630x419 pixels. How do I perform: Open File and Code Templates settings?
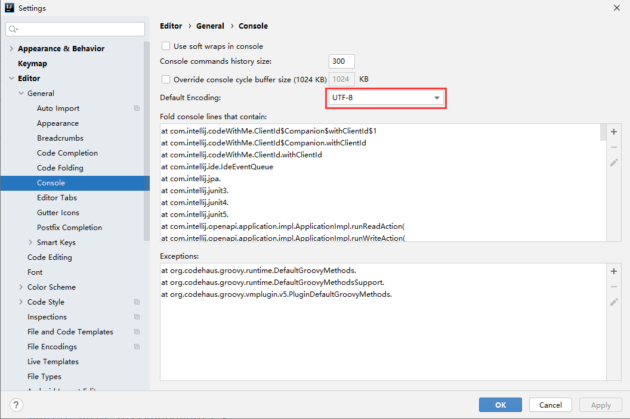pyautogui.click(x=70, y=332)
